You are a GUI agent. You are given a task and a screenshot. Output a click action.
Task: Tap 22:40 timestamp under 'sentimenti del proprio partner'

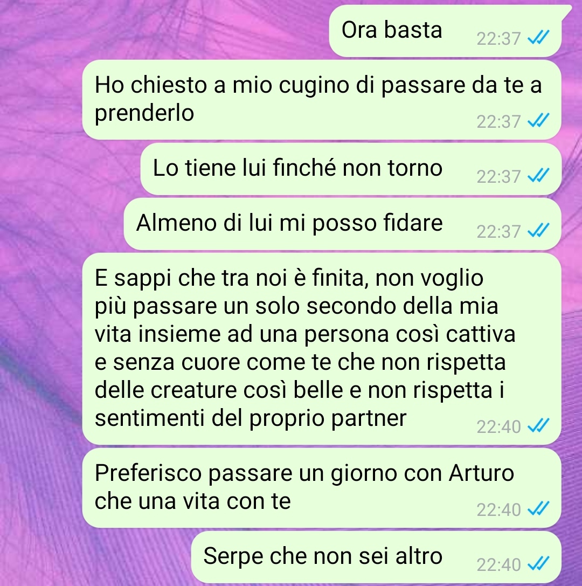[x=498, y=426]
